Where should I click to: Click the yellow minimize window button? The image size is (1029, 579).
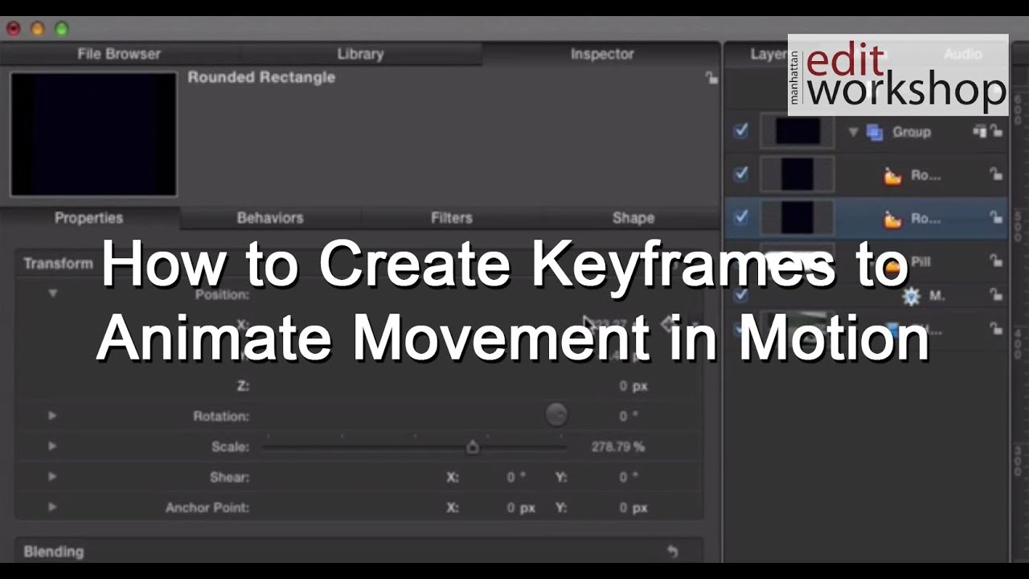point(37,28)
